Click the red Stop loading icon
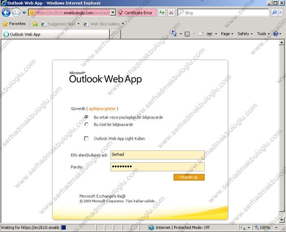 (172, 13)
